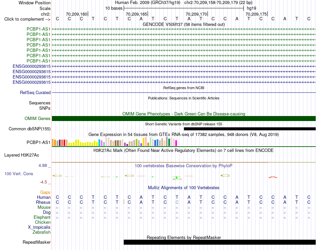Click the Window Position label
This screenshot has height=250, width=316.
coord(35,3)
